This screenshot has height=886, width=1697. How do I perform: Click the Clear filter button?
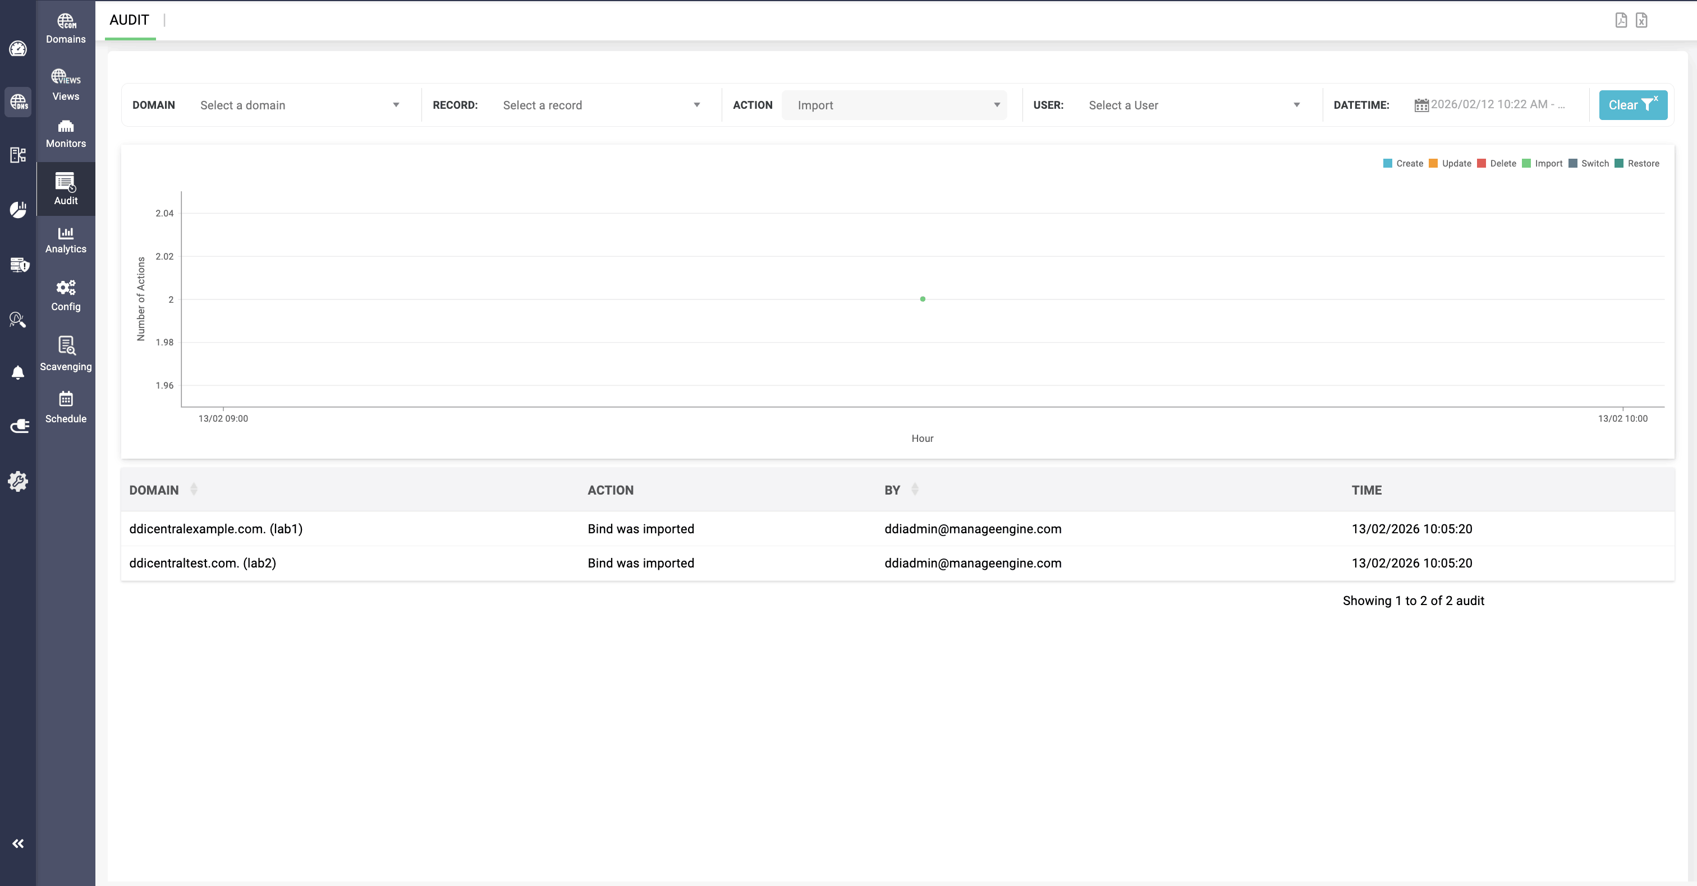(x=1632, y=105)
